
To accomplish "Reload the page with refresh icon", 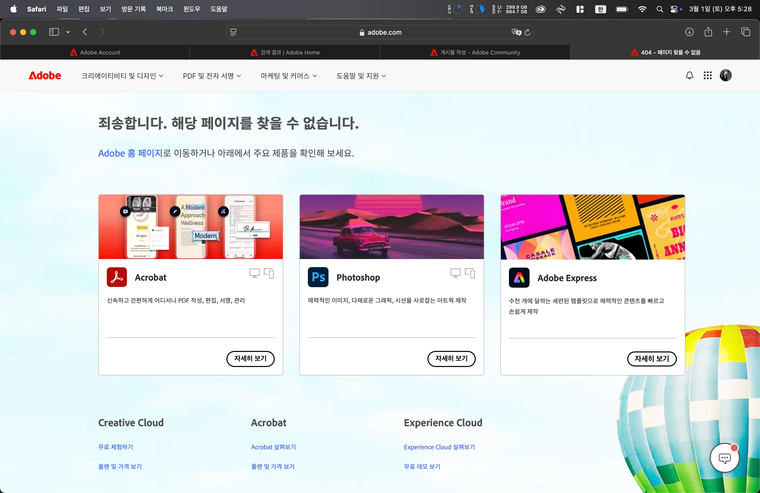I will (528, 32).
